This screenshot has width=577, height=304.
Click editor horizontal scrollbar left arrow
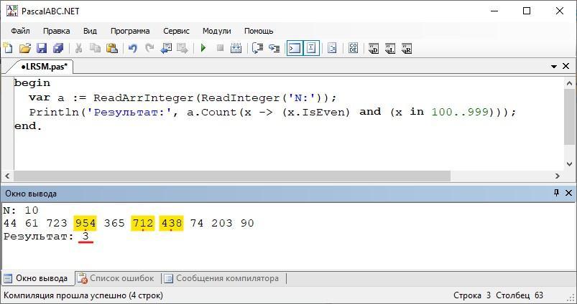click(x=7, y=176)
